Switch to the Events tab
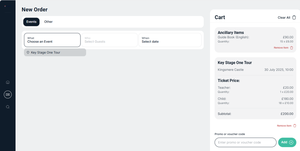Image resolution: width=300 pixels, height=151 pixels. tap(31, 22)
